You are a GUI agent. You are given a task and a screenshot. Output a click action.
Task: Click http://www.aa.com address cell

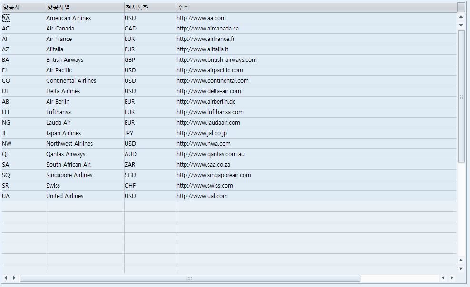tap(316, 18)
